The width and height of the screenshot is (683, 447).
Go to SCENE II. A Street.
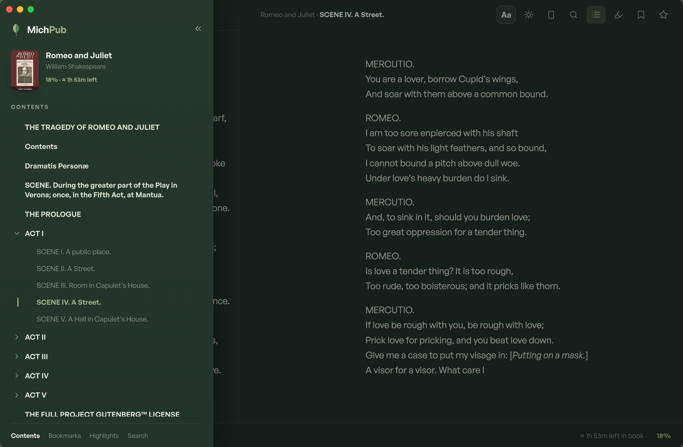pyautogui.click(x=66, y=268)
